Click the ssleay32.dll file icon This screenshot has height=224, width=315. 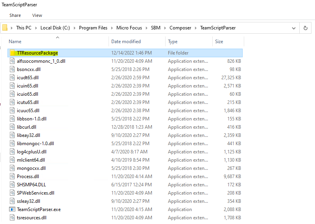12,201
